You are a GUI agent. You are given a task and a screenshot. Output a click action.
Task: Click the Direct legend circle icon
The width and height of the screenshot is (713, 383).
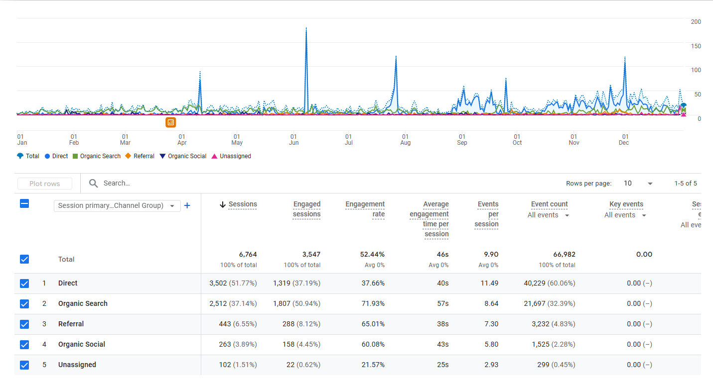pos(47,156)
